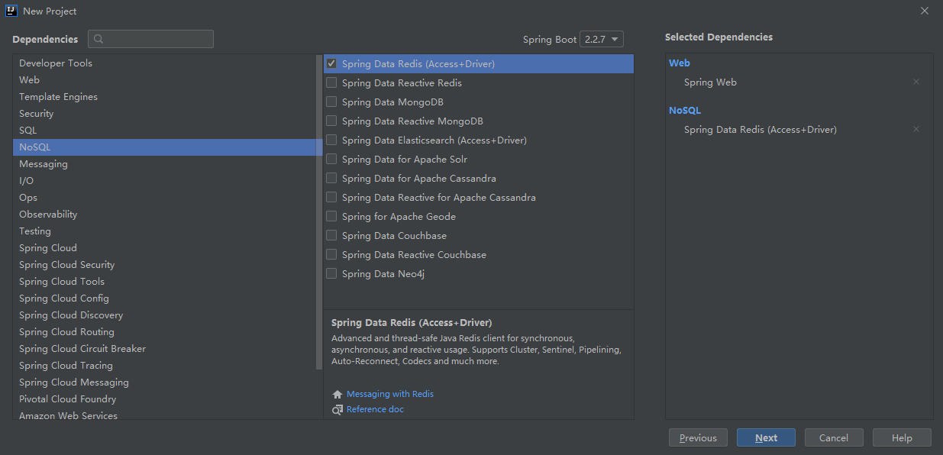Open Messaging category
The image size is (943, 455).
tap(164, 163)
